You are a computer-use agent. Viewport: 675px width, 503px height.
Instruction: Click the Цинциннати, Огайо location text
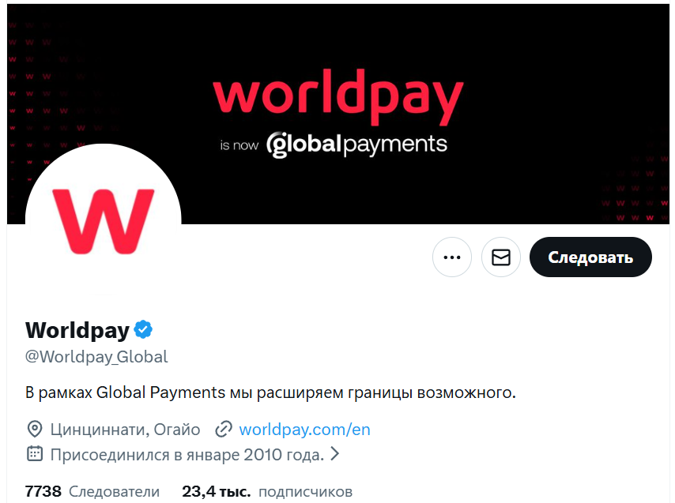click(125, 430)
